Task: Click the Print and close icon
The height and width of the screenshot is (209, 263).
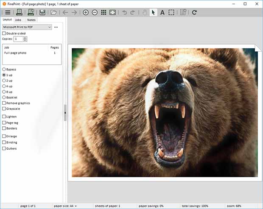Action: [31, 12]
